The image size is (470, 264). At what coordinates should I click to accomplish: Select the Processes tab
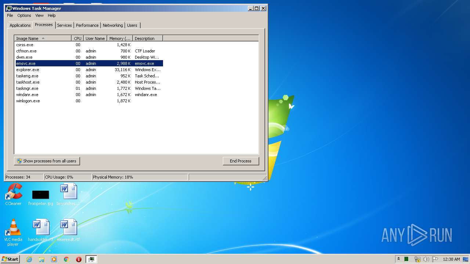(44, 25)
